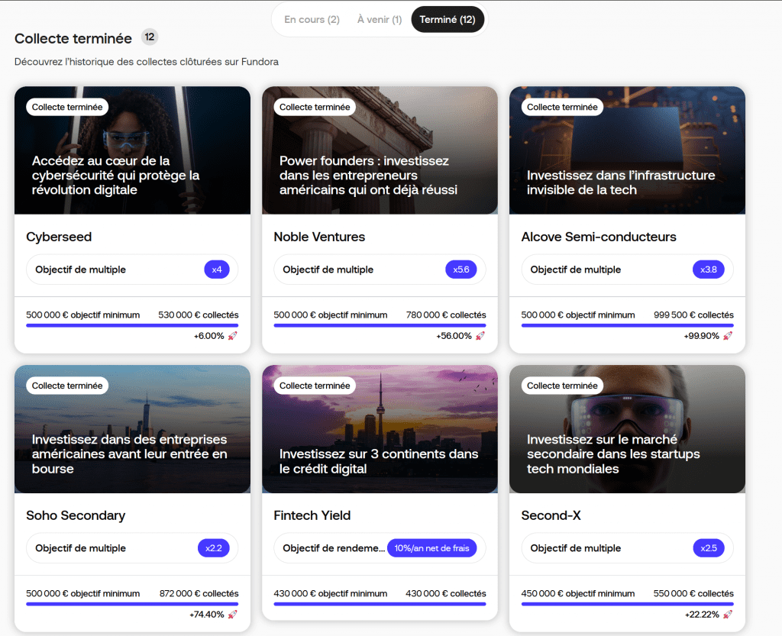Switch to the En cours (2) tab
The width and height of the screenshot is (782, 636).
point(312,20)
